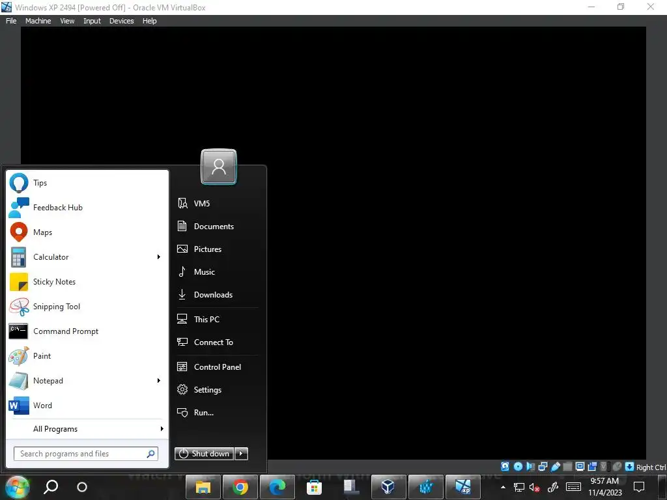Click the host key down-arrow icon beside Right Ctrl
Viewport: 667px width, 500px height.
click(x=630, y=466)
